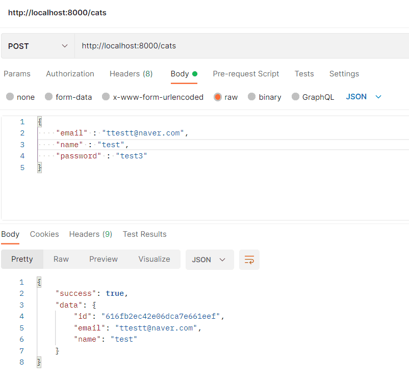This screenshot has width=409, height=388.
Task: Click the request URL input field
Action: (x=242, y=46)
